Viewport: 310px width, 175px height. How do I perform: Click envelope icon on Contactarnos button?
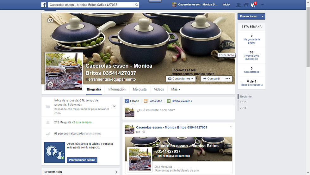click(170, 78)
